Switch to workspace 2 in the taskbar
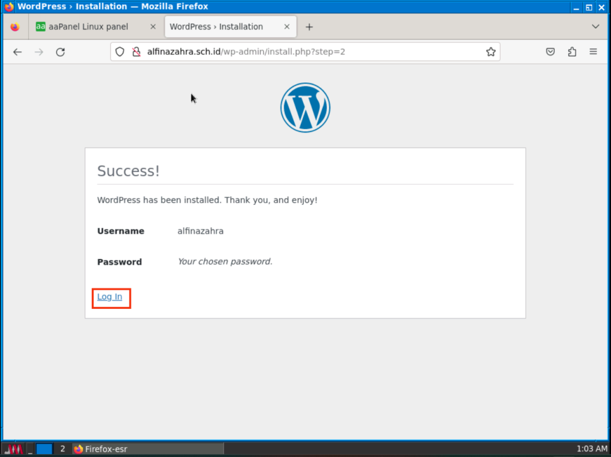 coord(63,449)
